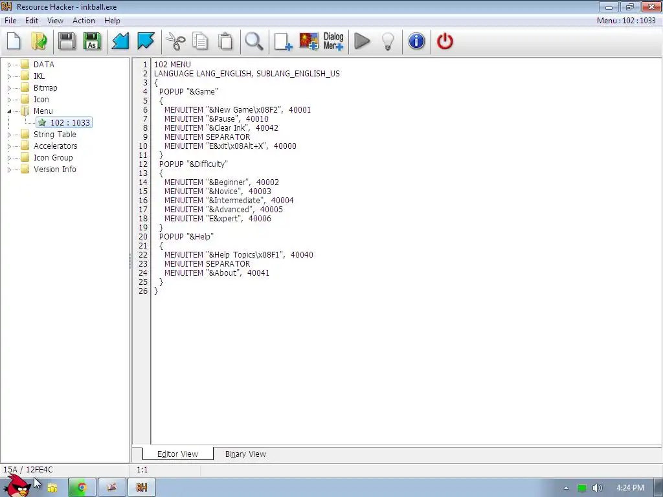
Task: Select the Version Info tree folder
Action: (x=55, y=169)
